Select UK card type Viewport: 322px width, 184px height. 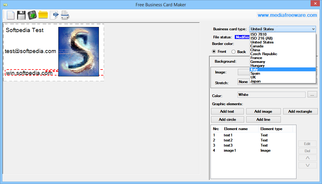coord(283,77)
